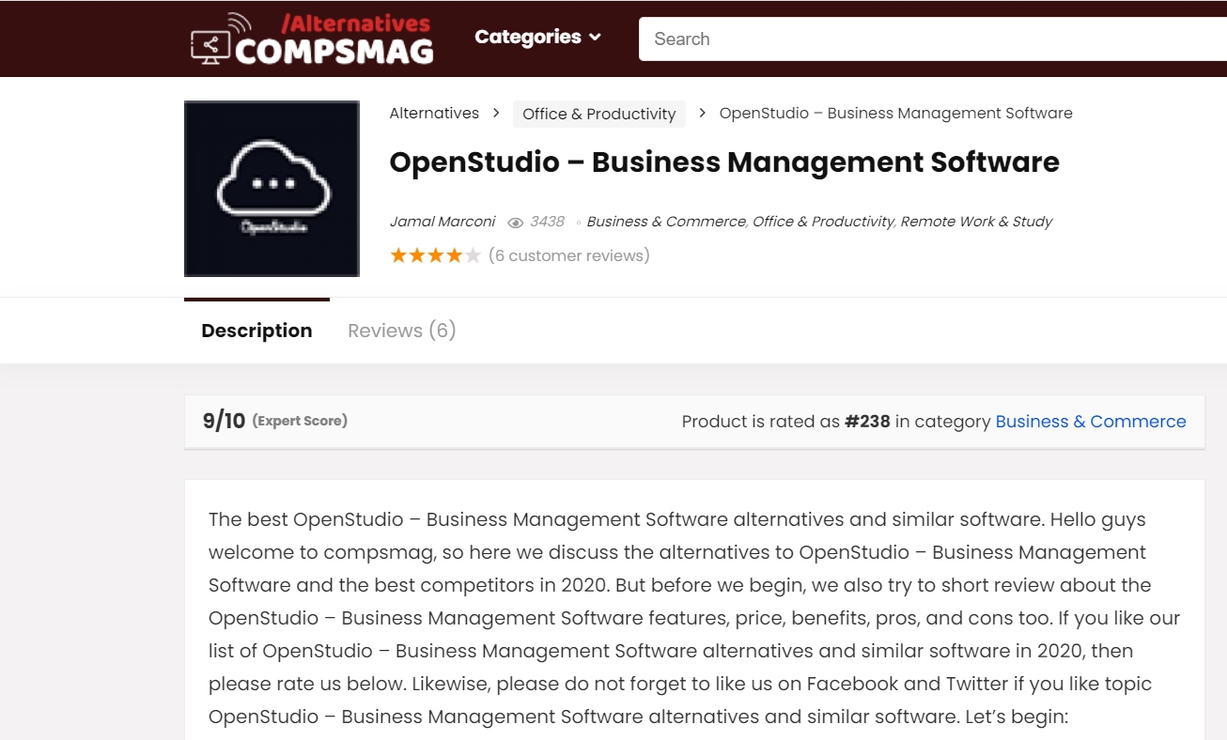Image resolution: width=1227 pixels, height=740 pixels.
Task: Click the 9/10 Expert Score
Action: coord(275,421)
